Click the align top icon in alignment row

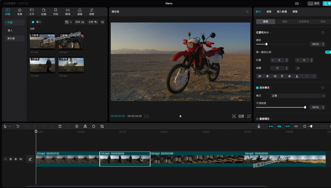tap(282, 76)
